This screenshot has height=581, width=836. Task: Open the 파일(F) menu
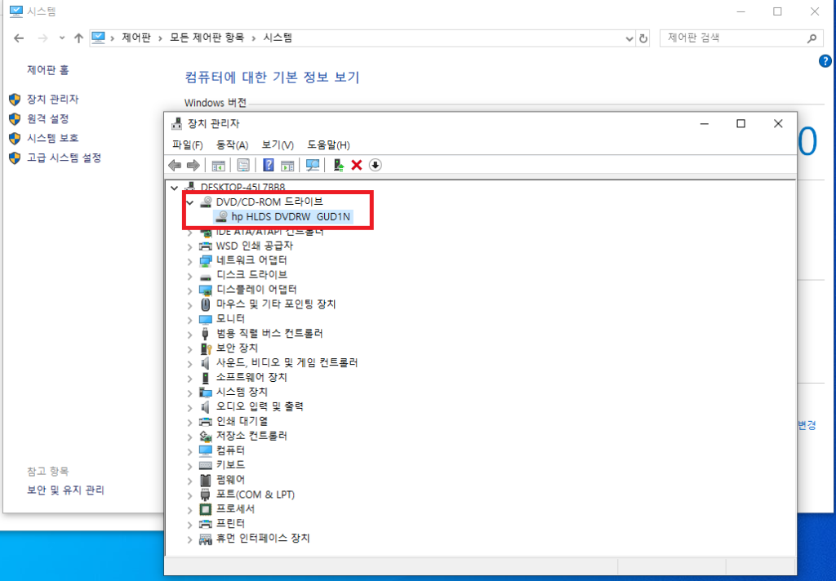[188, 144]
